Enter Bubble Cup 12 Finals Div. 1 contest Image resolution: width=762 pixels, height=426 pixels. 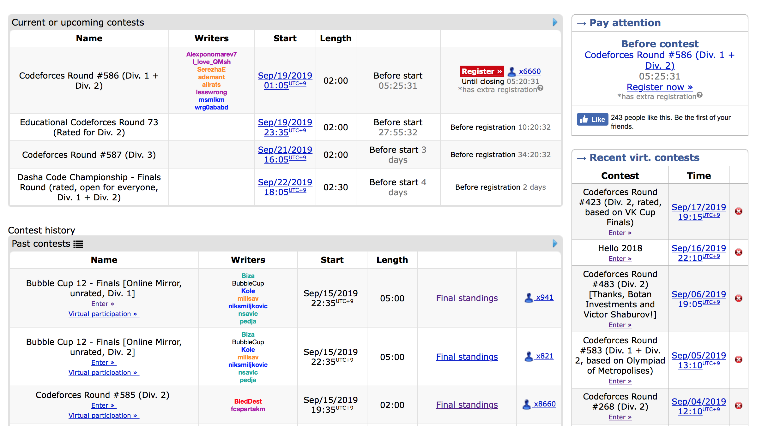(104, 304)
